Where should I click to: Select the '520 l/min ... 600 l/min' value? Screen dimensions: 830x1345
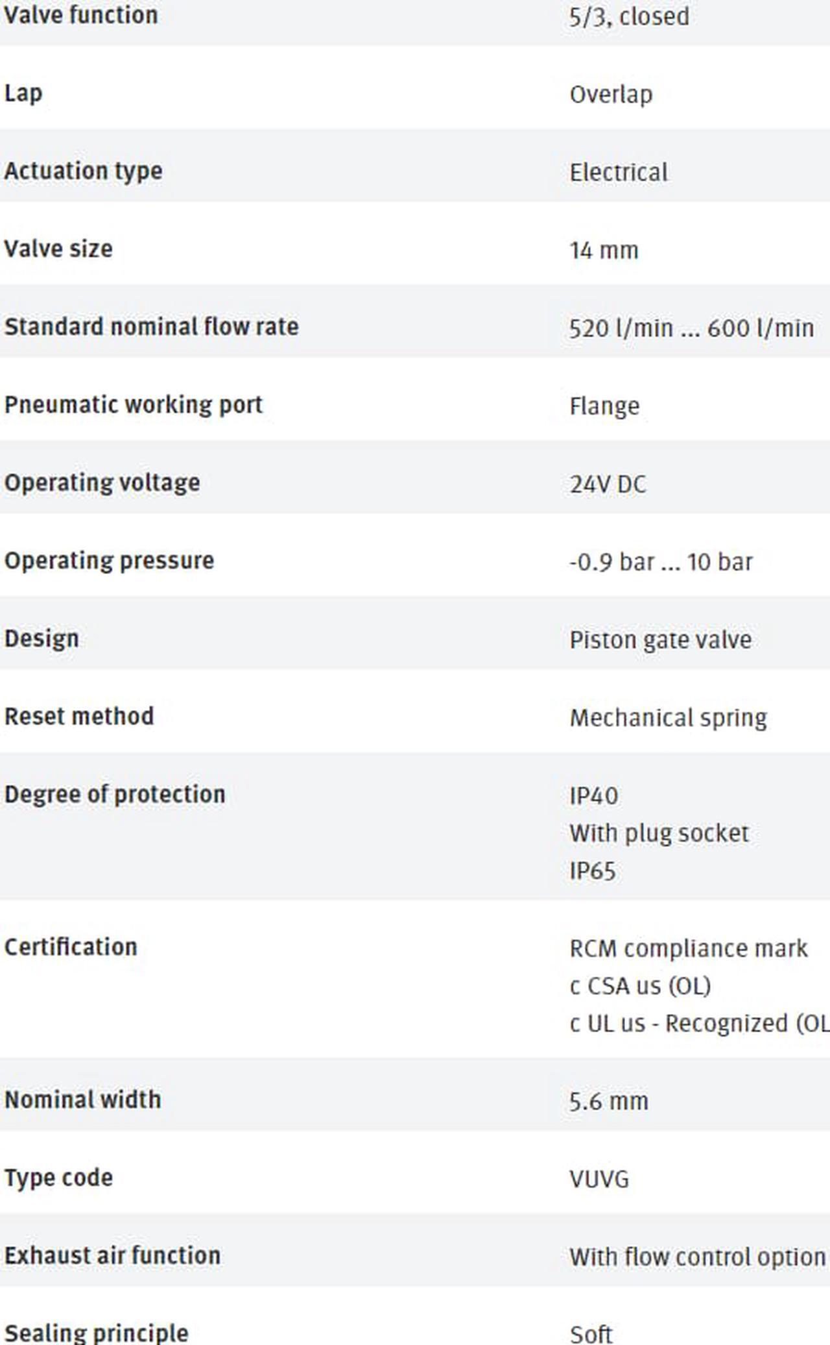(691, 328)
